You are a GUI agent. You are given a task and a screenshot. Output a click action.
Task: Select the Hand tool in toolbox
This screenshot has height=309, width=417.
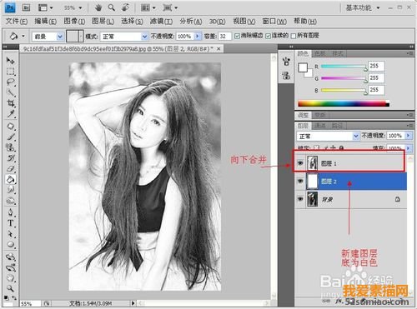coord(11,278)
